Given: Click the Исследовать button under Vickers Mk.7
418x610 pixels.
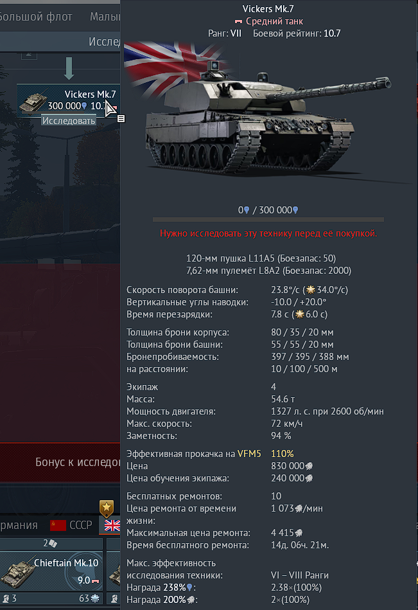Looking at the screenshot, I should point(69,121).
